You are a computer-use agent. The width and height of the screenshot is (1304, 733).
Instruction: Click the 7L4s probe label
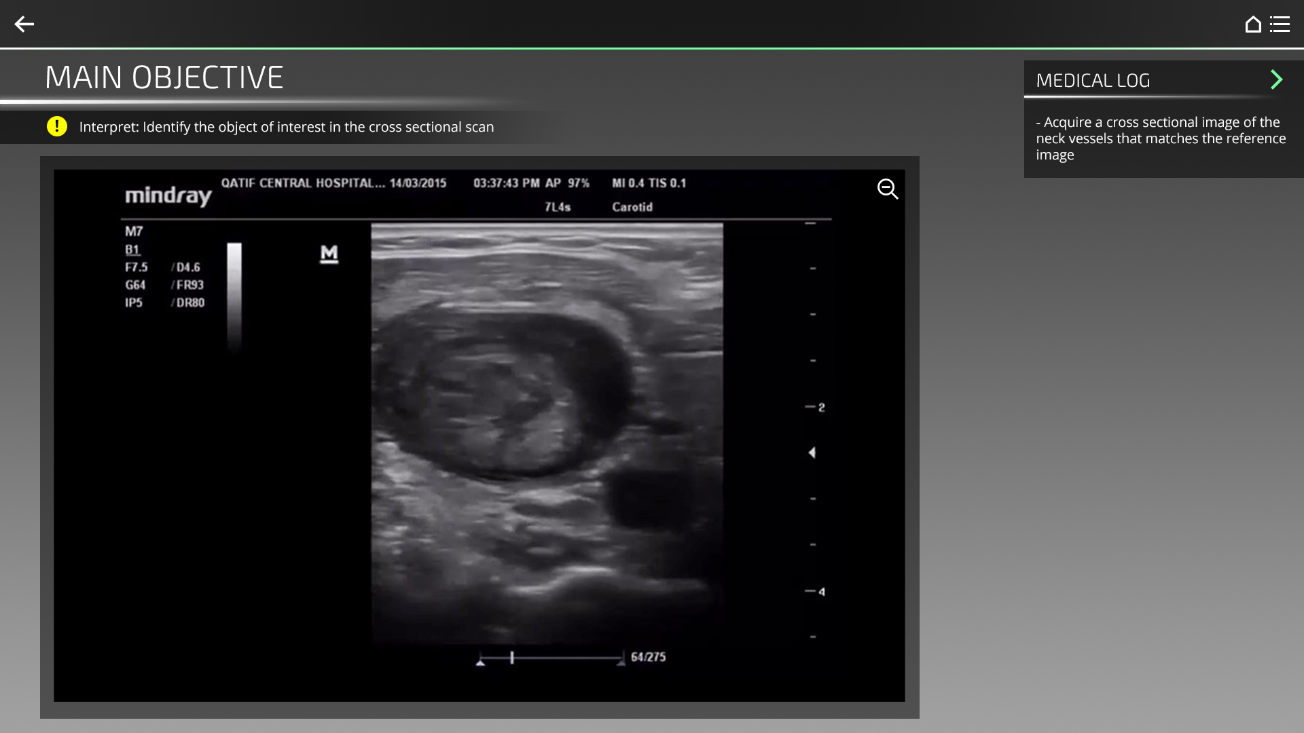[557, 207]
